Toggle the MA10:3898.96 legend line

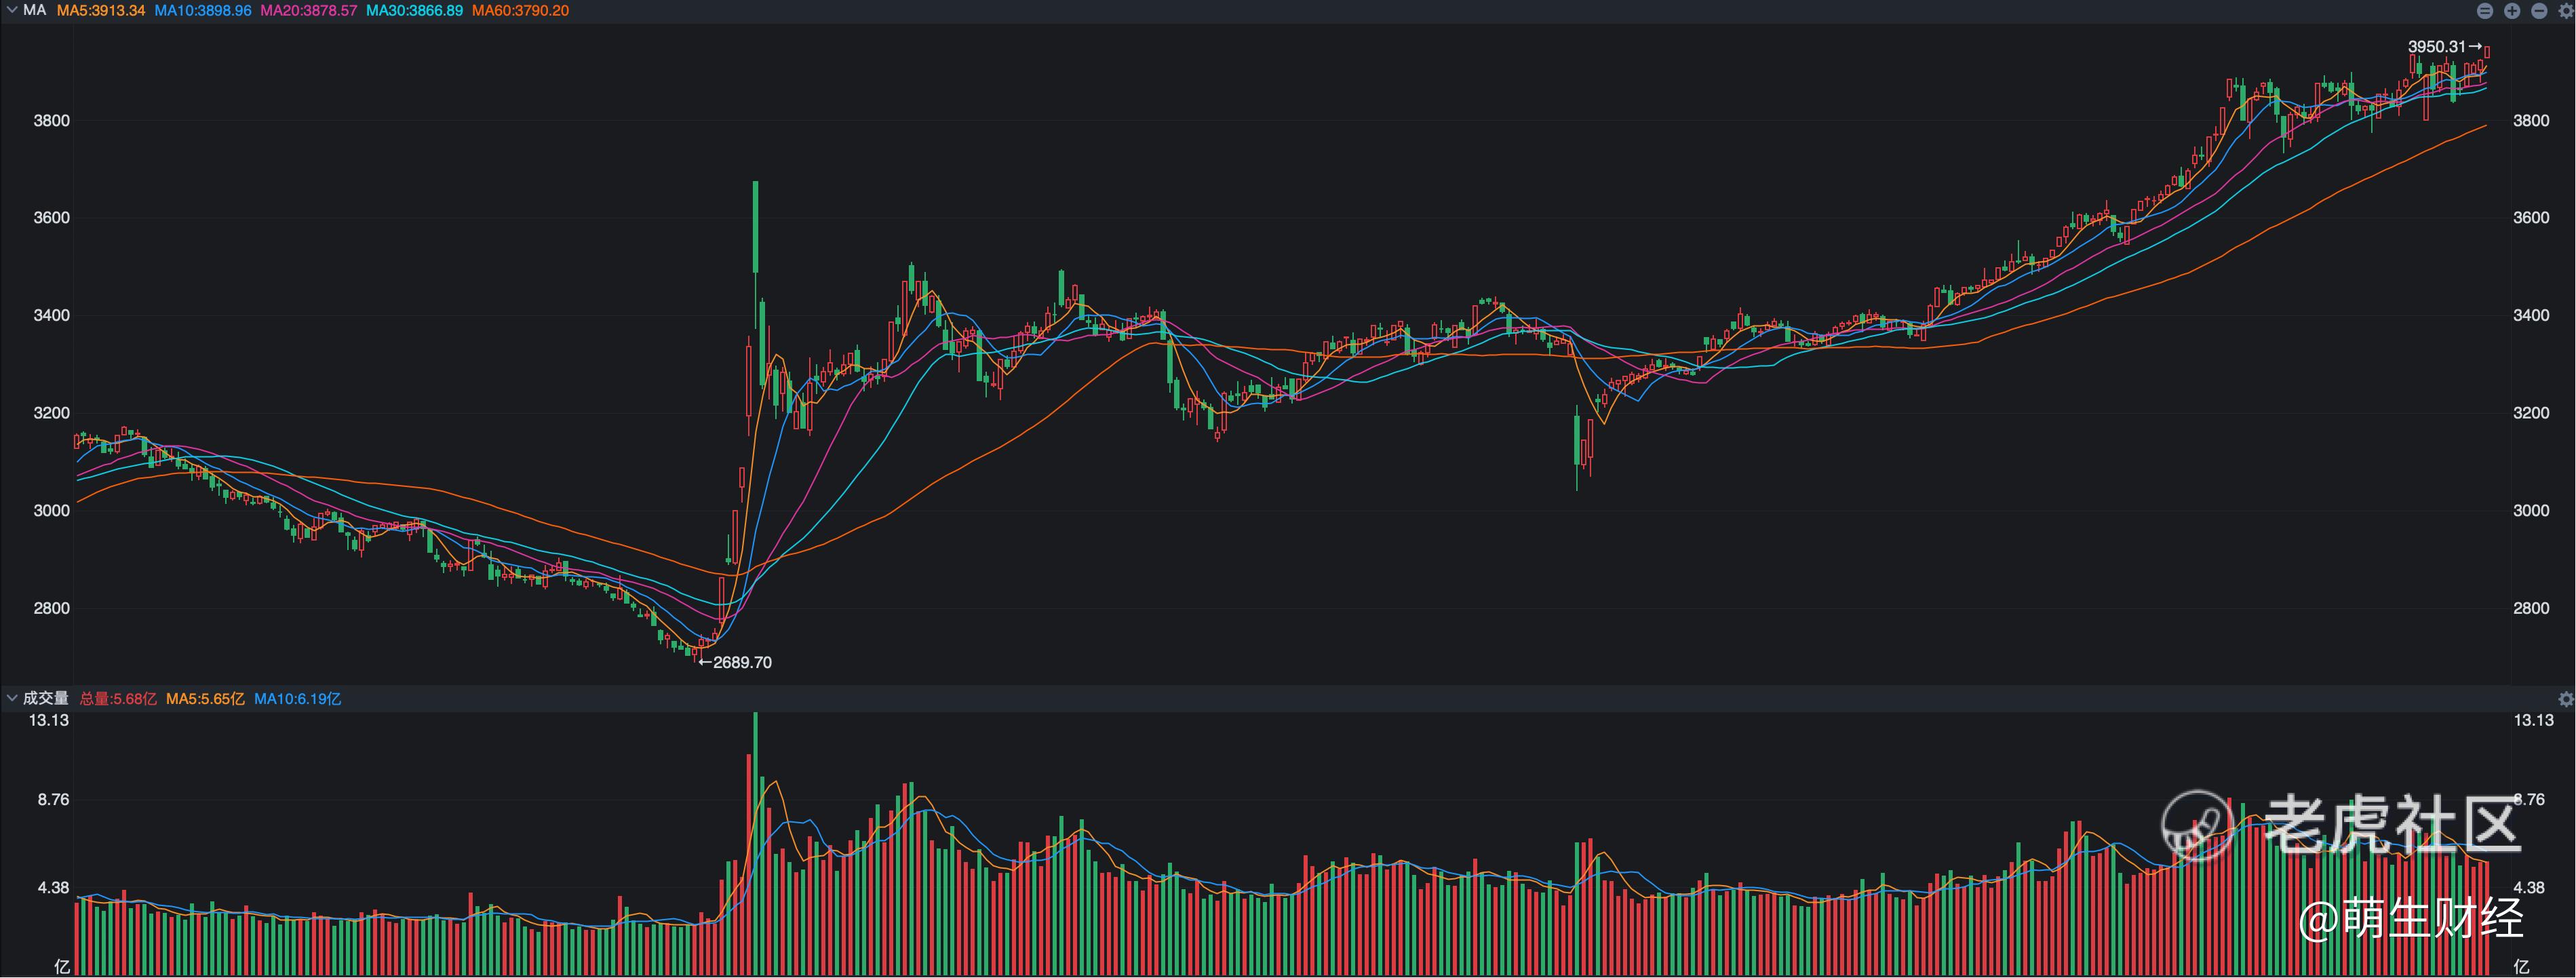pyautogui.click(x=203, y=10)
